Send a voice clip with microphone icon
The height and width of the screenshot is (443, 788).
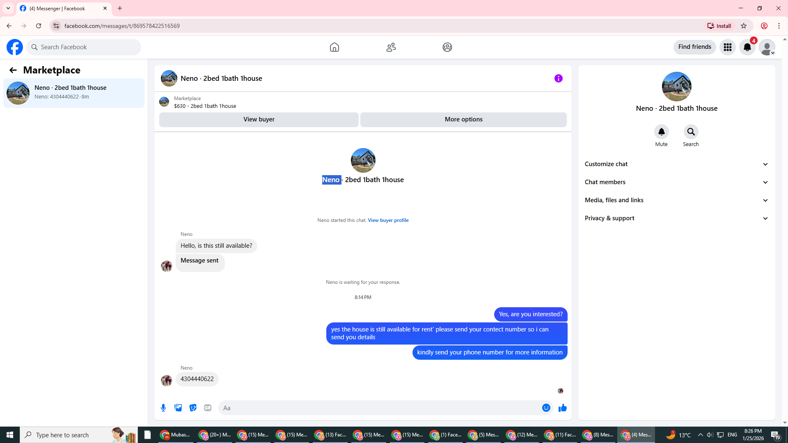[x=163, y=408]
